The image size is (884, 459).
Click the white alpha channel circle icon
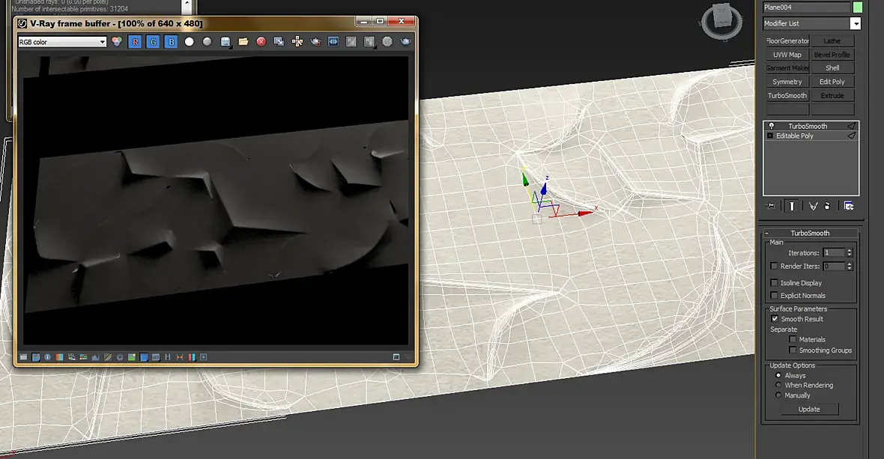pos(190,42)
